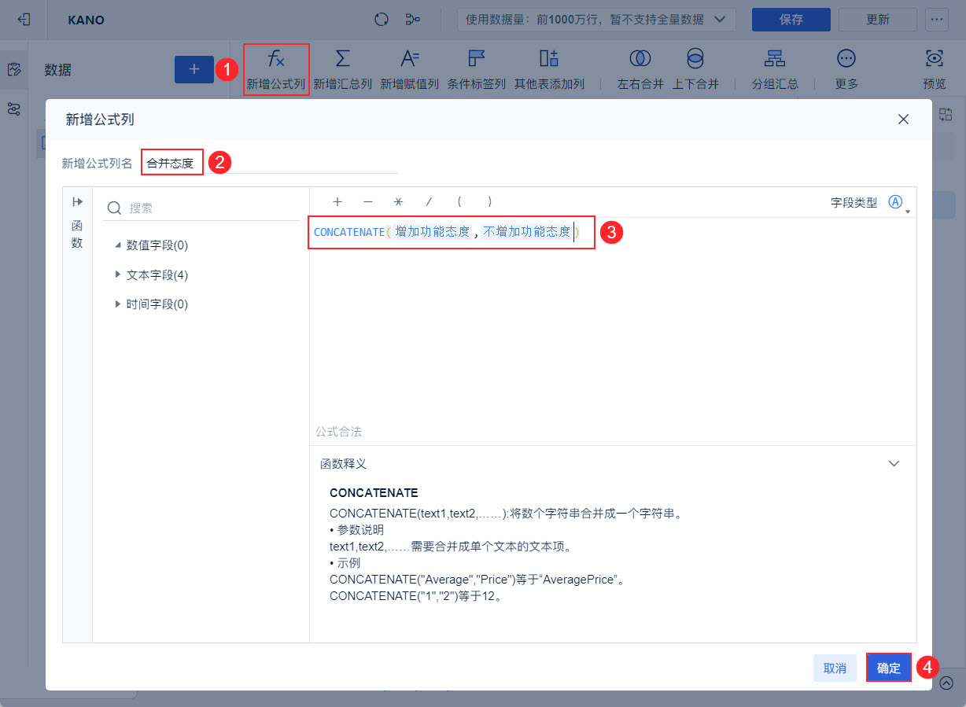Open the 更多 toolbar menu
966x707 pixels.
(x=846, y=70)
